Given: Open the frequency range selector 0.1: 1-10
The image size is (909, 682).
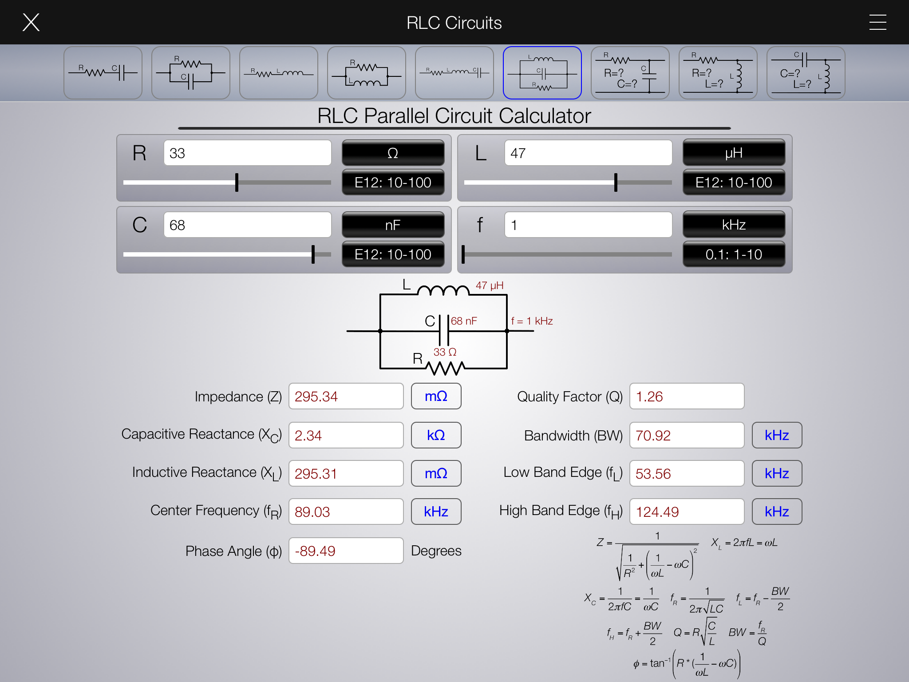Looking at the screenshot, I should coord(734,254).
